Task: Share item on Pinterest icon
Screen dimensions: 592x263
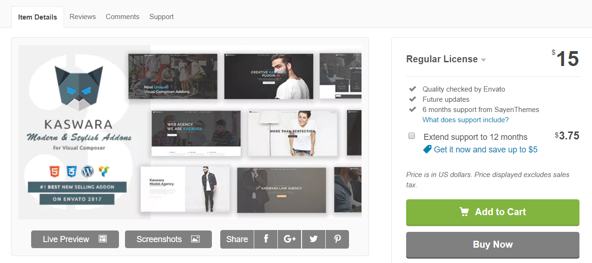Action: click(x=337, y=239)
